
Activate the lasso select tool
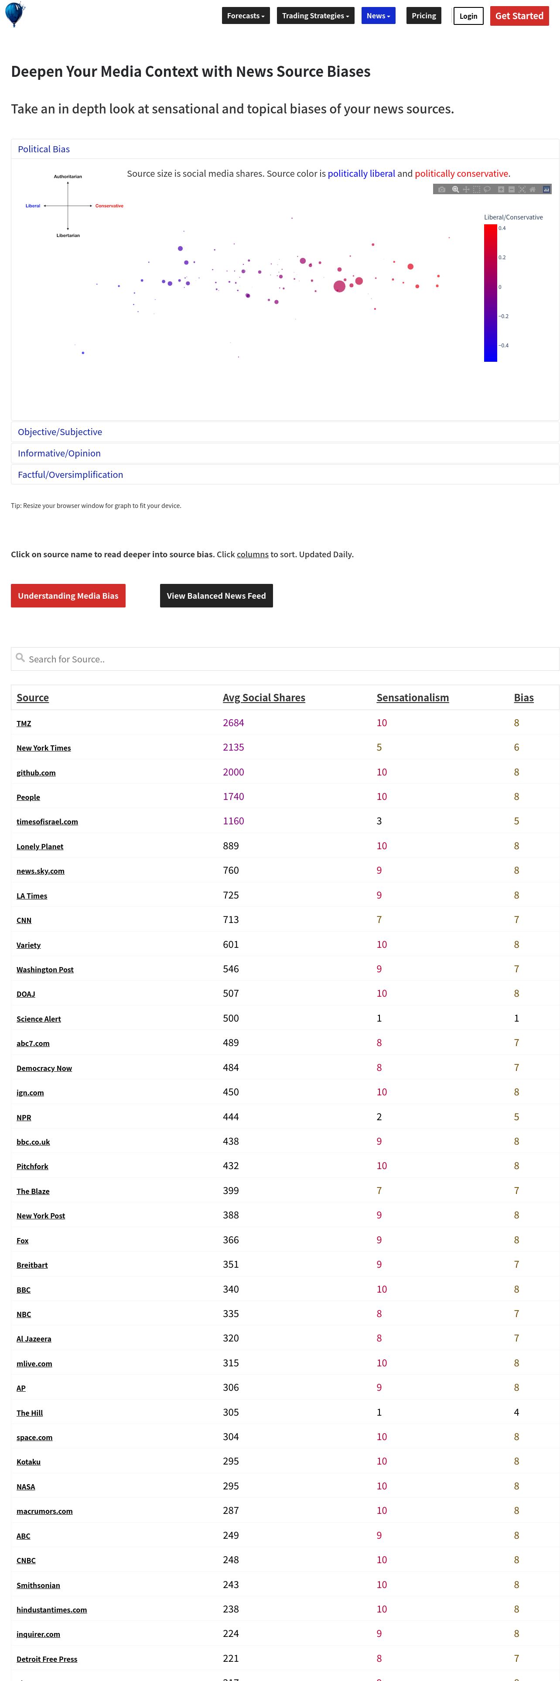487,189
